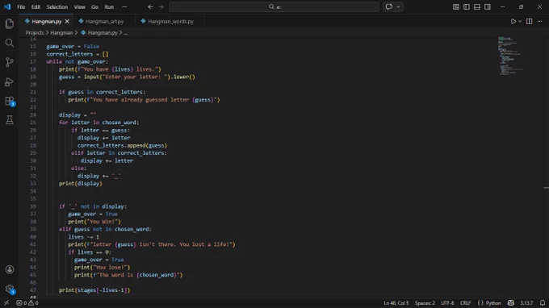Open the Manage settings gear
This screenshot has height=308, width=549.
click(x=10, y=289)
